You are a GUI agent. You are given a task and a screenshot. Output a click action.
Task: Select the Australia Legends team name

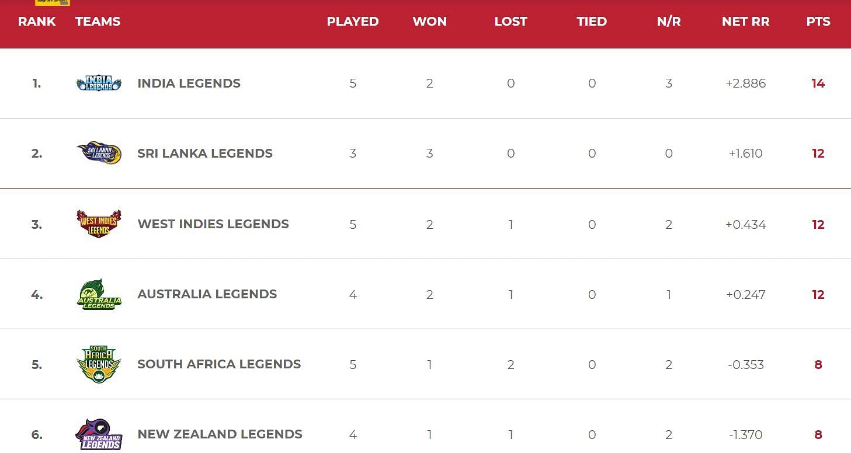click(x=207, y=294)
